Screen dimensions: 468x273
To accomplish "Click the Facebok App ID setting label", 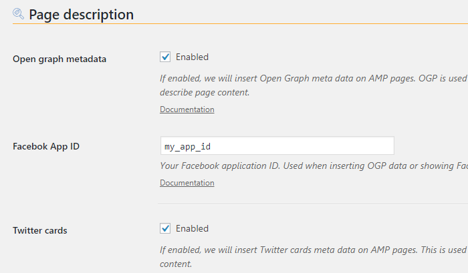I will point(46,146).
